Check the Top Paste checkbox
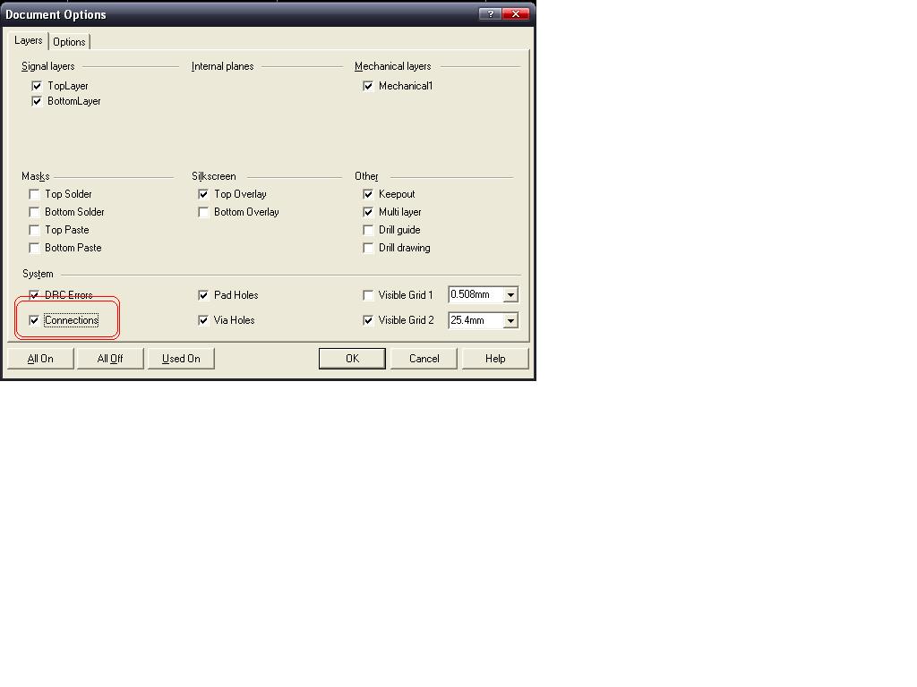The height and width of the screenshot is (687, 917). coord(34,230)
